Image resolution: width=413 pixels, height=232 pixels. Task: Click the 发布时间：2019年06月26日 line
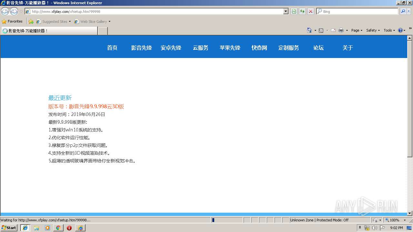77,114
